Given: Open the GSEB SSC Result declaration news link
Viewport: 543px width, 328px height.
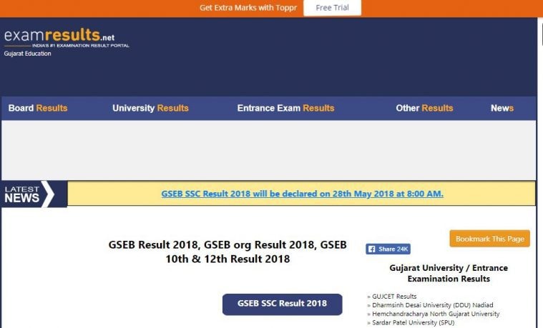Looking at the screenshot, I should [302, 194].
